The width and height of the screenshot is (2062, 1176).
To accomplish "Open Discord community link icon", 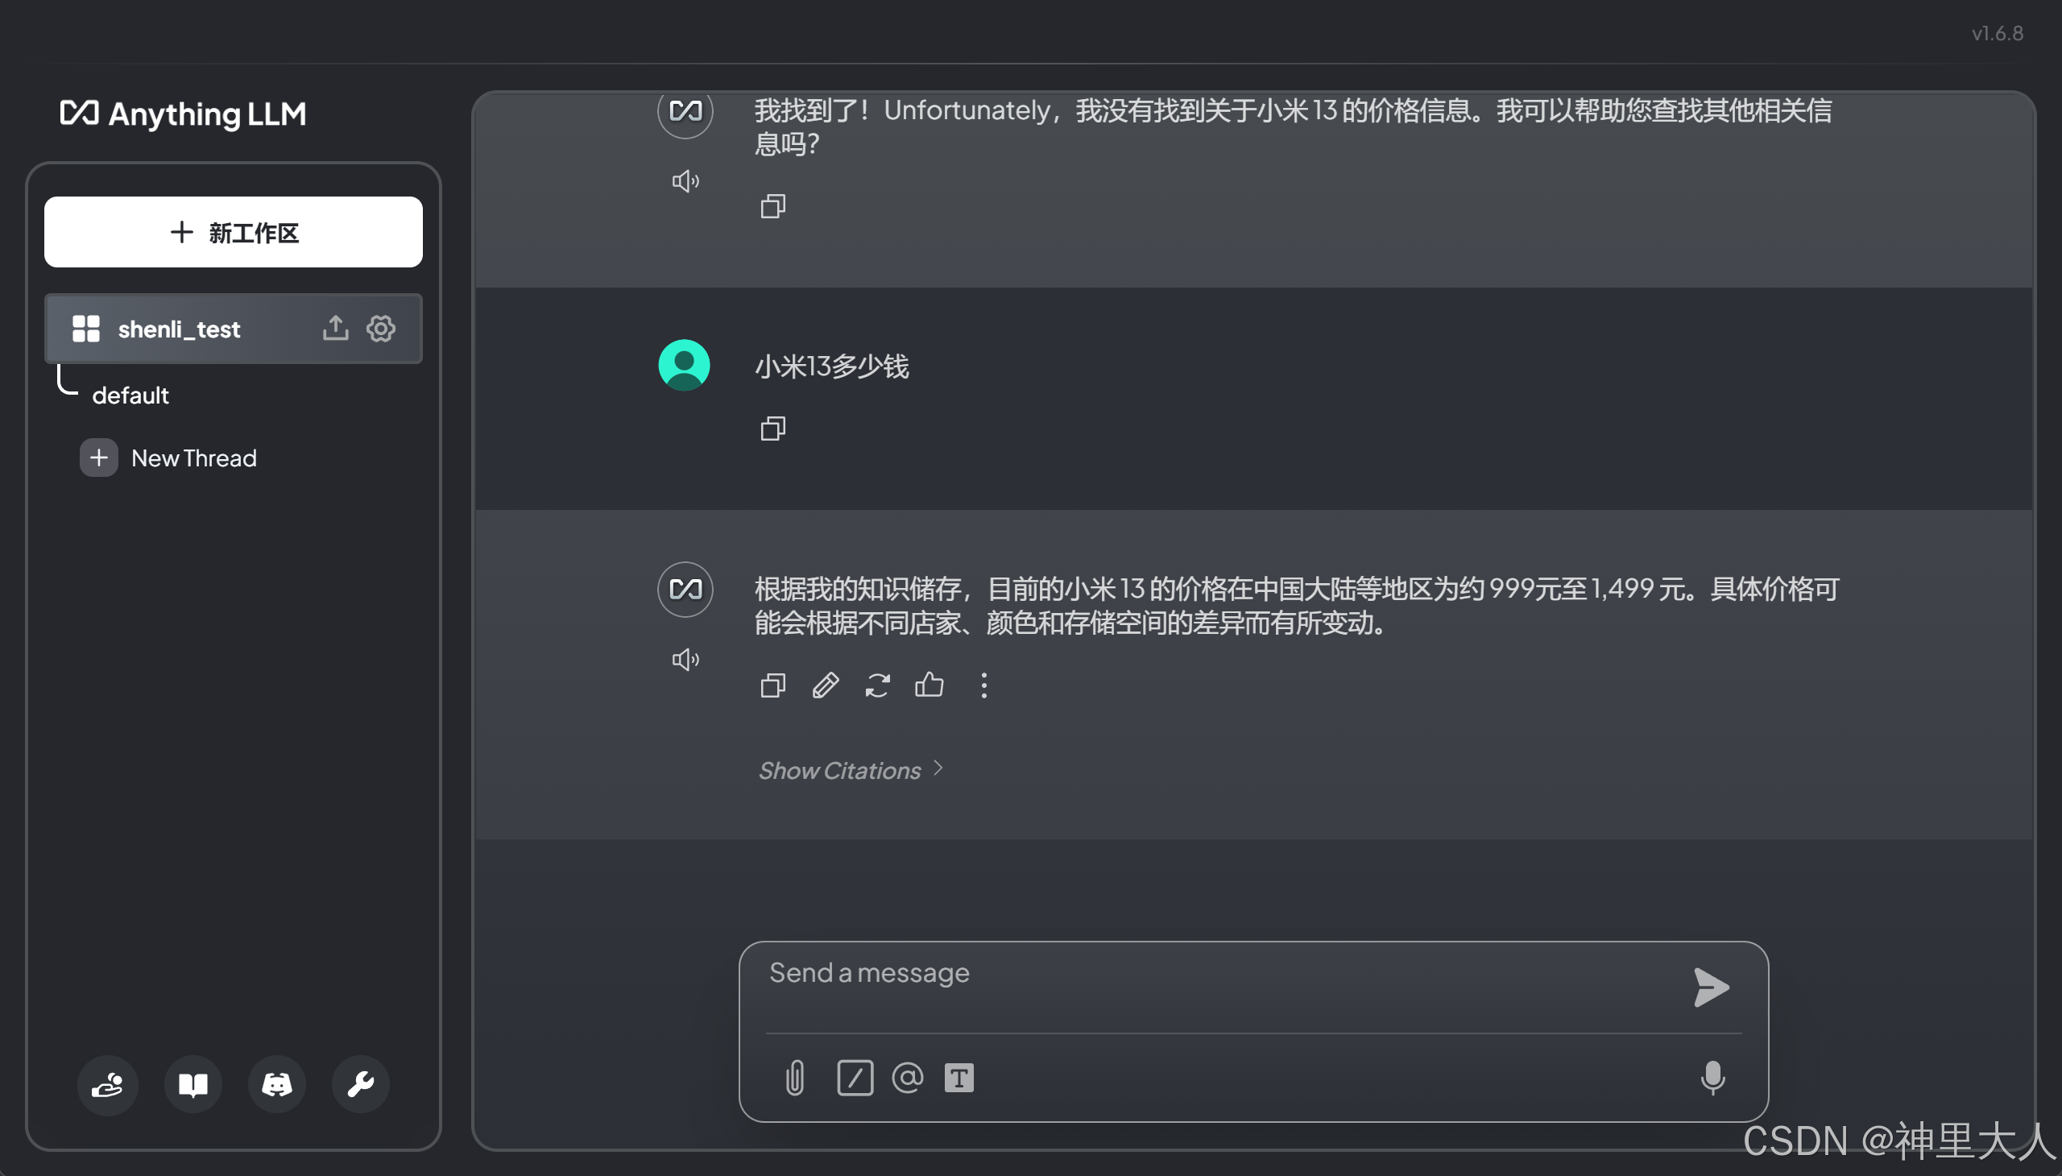I will [x=276, y=1084].
